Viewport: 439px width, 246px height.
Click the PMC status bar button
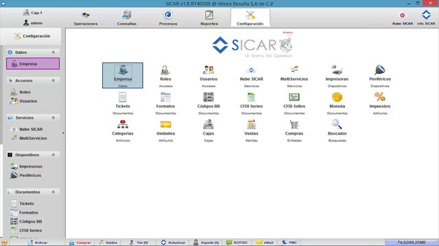click(289, 243)
